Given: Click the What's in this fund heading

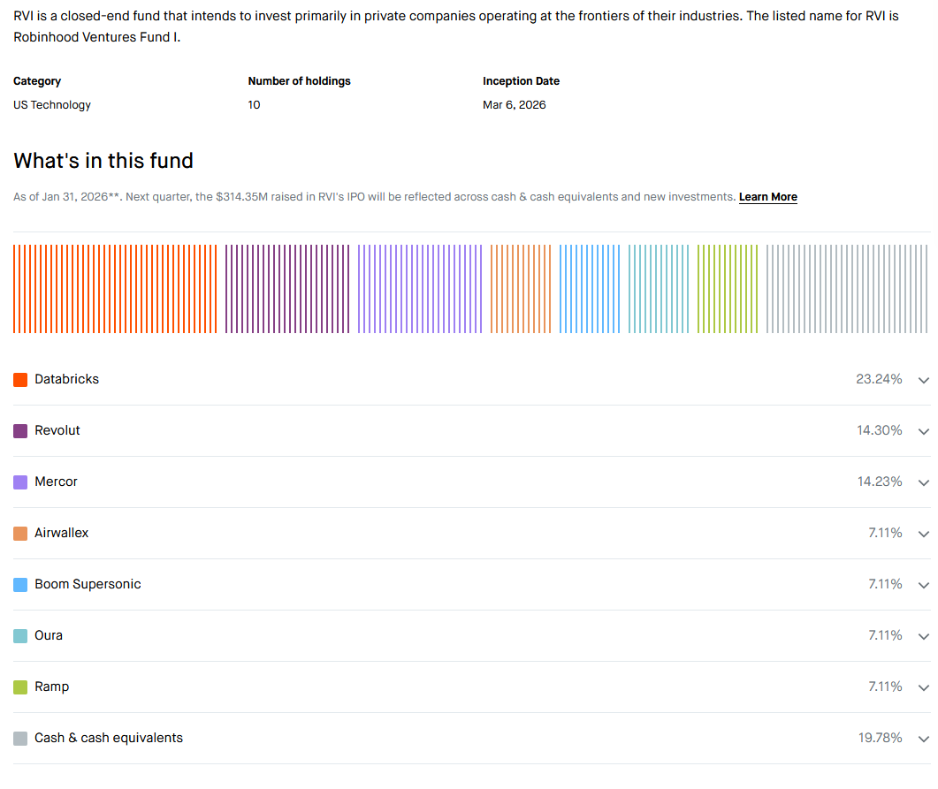Looking at the screenshot, I should 103,161.
